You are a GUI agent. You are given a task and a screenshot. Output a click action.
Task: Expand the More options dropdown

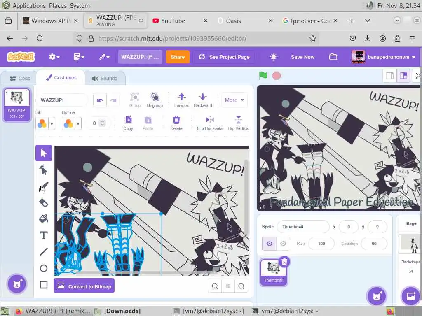[234, 100]
